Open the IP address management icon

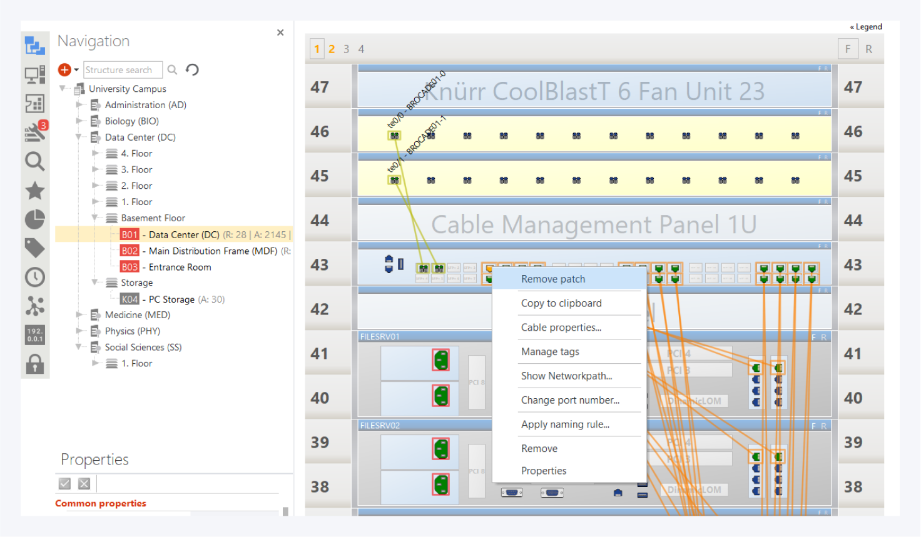(x=34, y=334)
